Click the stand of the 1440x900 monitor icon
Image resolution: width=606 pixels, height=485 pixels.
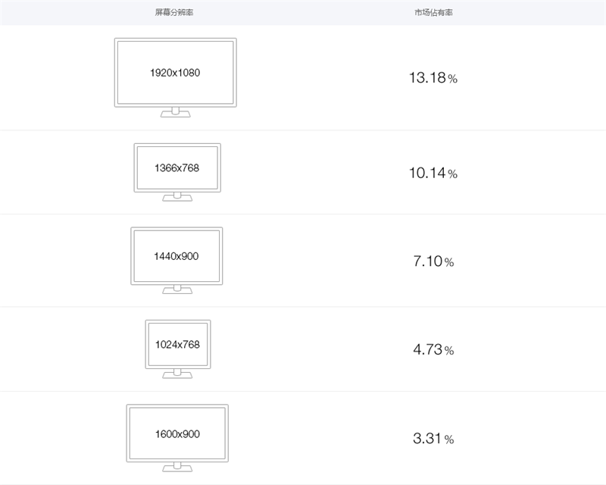click(x=177, y=290)
